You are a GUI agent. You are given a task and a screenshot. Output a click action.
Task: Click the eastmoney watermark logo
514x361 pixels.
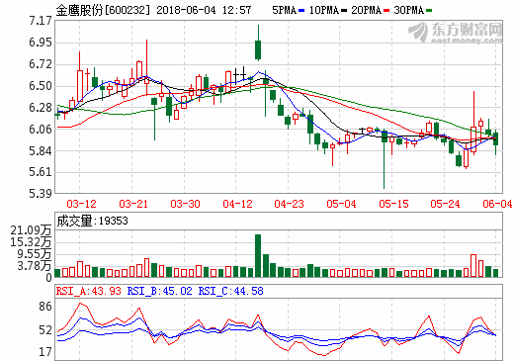456,33
